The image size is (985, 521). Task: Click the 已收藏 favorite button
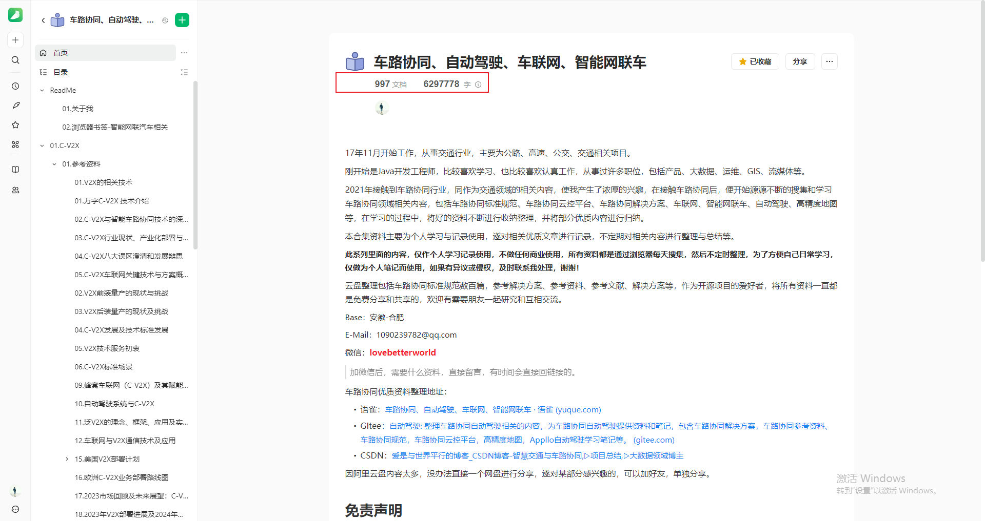pos(755,61)
